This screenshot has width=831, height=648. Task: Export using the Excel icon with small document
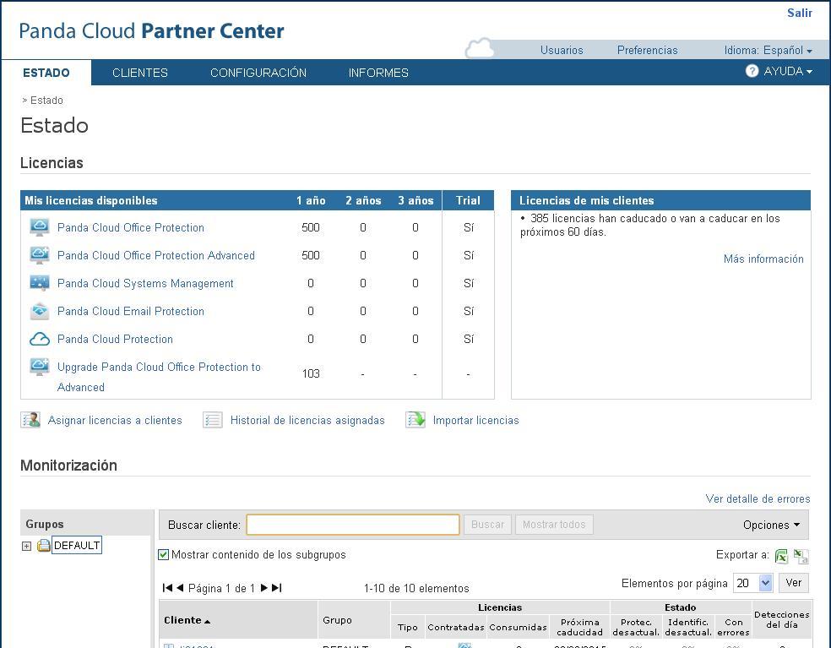(x=801, y=556)
